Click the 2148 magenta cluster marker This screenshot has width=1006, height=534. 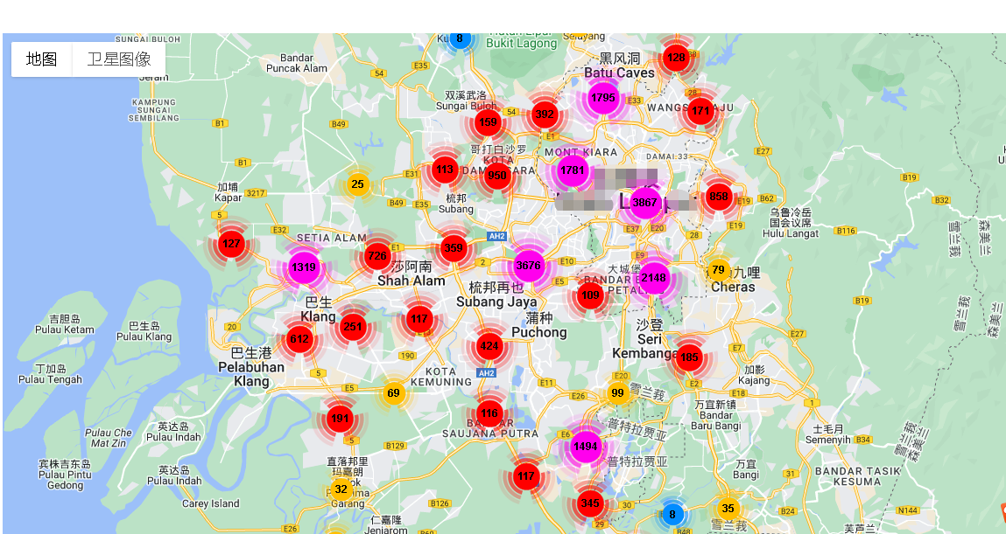click(x=654, y=278)
